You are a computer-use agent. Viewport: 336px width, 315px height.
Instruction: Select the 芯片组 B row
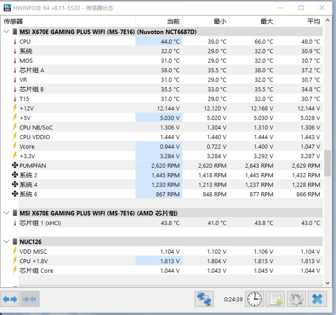[x=167, y=89]
